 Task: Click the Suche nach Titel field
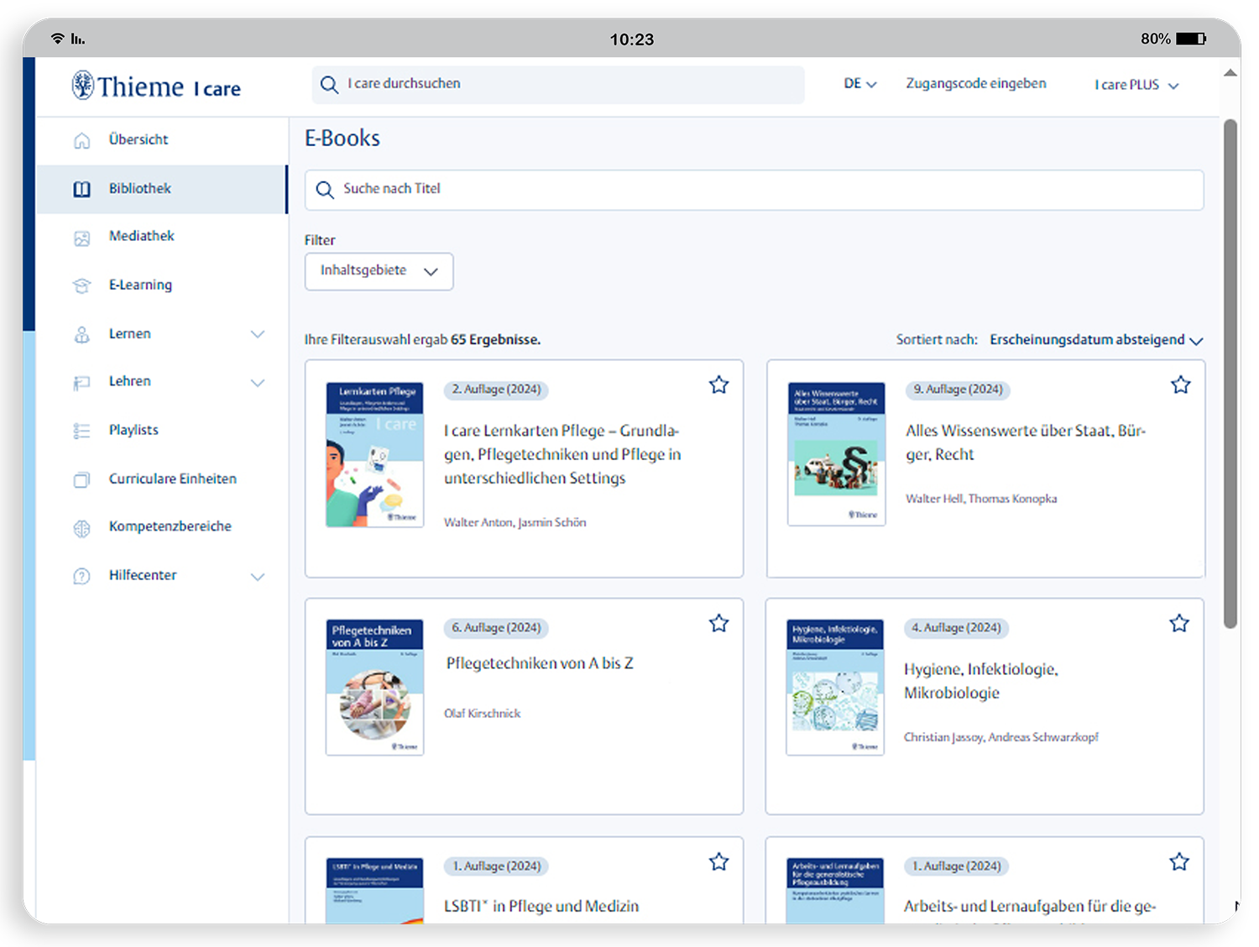754,190
